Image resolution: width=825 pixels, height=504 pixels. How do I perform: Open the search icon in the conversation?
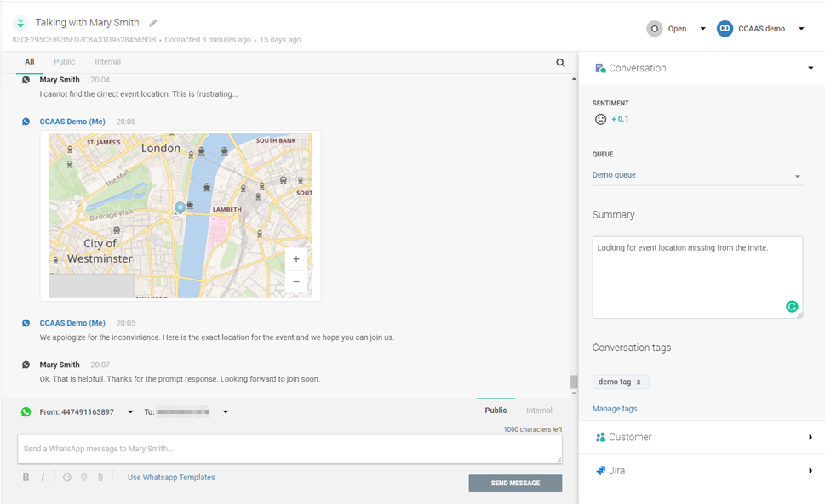[560, 62]
